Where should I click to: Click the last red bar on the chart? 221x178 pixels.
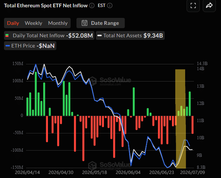[x=192, y=125]
